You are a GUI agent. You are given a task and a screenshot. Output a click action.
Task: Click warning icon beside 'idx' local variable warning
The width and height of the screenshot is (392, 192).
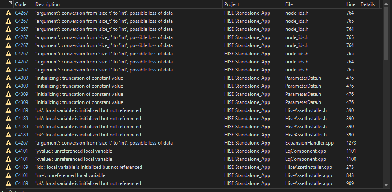[9, 167]
